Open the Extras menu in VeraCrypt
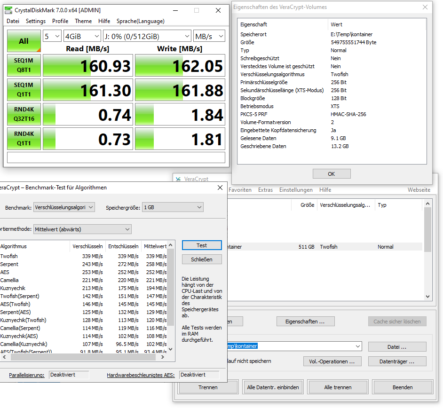This screenshot has width=443, height=408. pyautogui.click(x=266, y=190)
